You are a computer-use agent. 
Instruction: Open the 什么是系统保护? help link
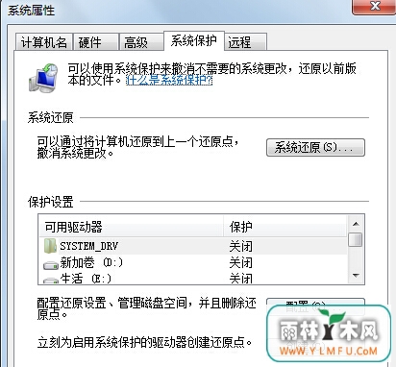169,80
